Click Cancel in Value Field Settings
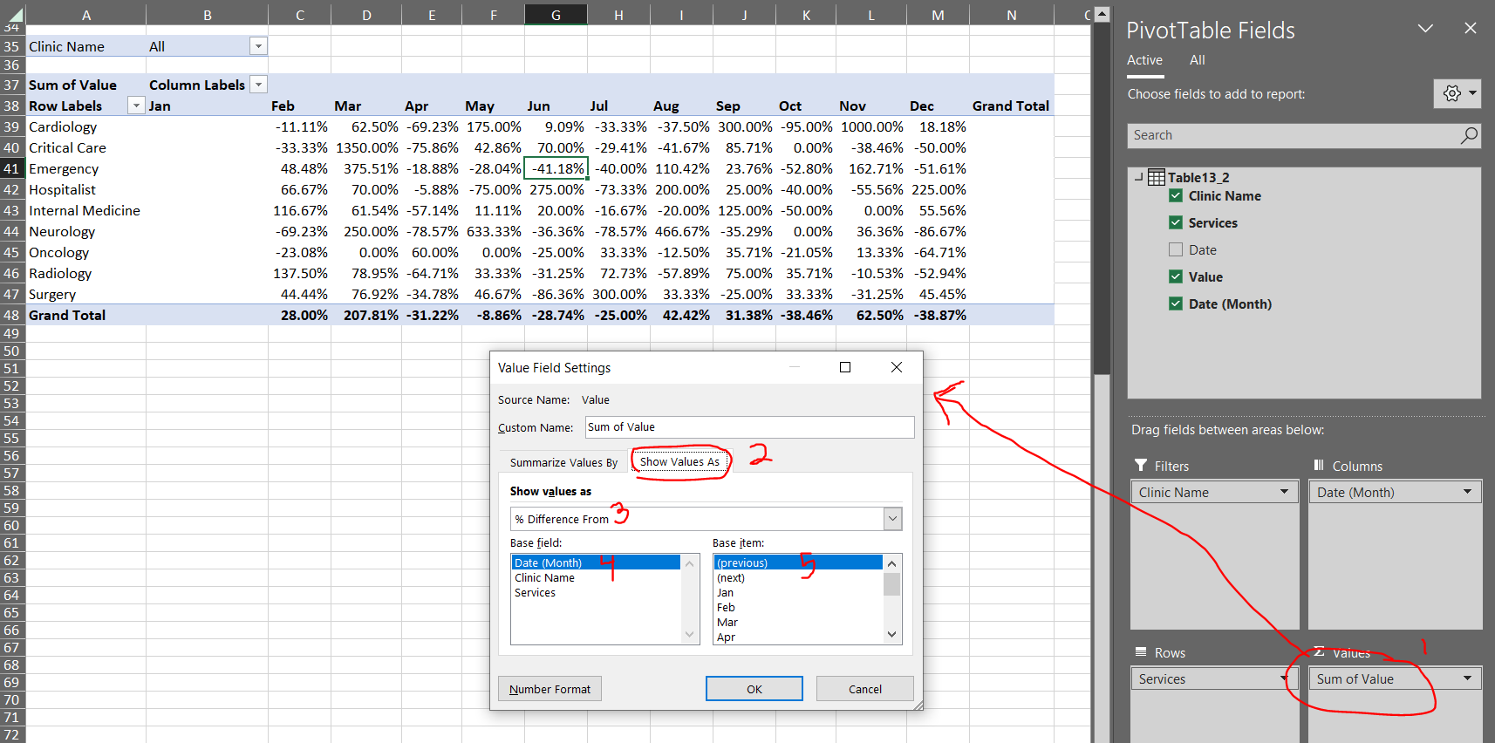This screenshot has width=1495, height=743. (x=865, y=689)
